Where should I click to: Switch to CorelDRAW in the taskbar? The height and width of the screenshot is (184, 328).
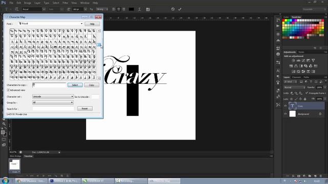point(97,181)
